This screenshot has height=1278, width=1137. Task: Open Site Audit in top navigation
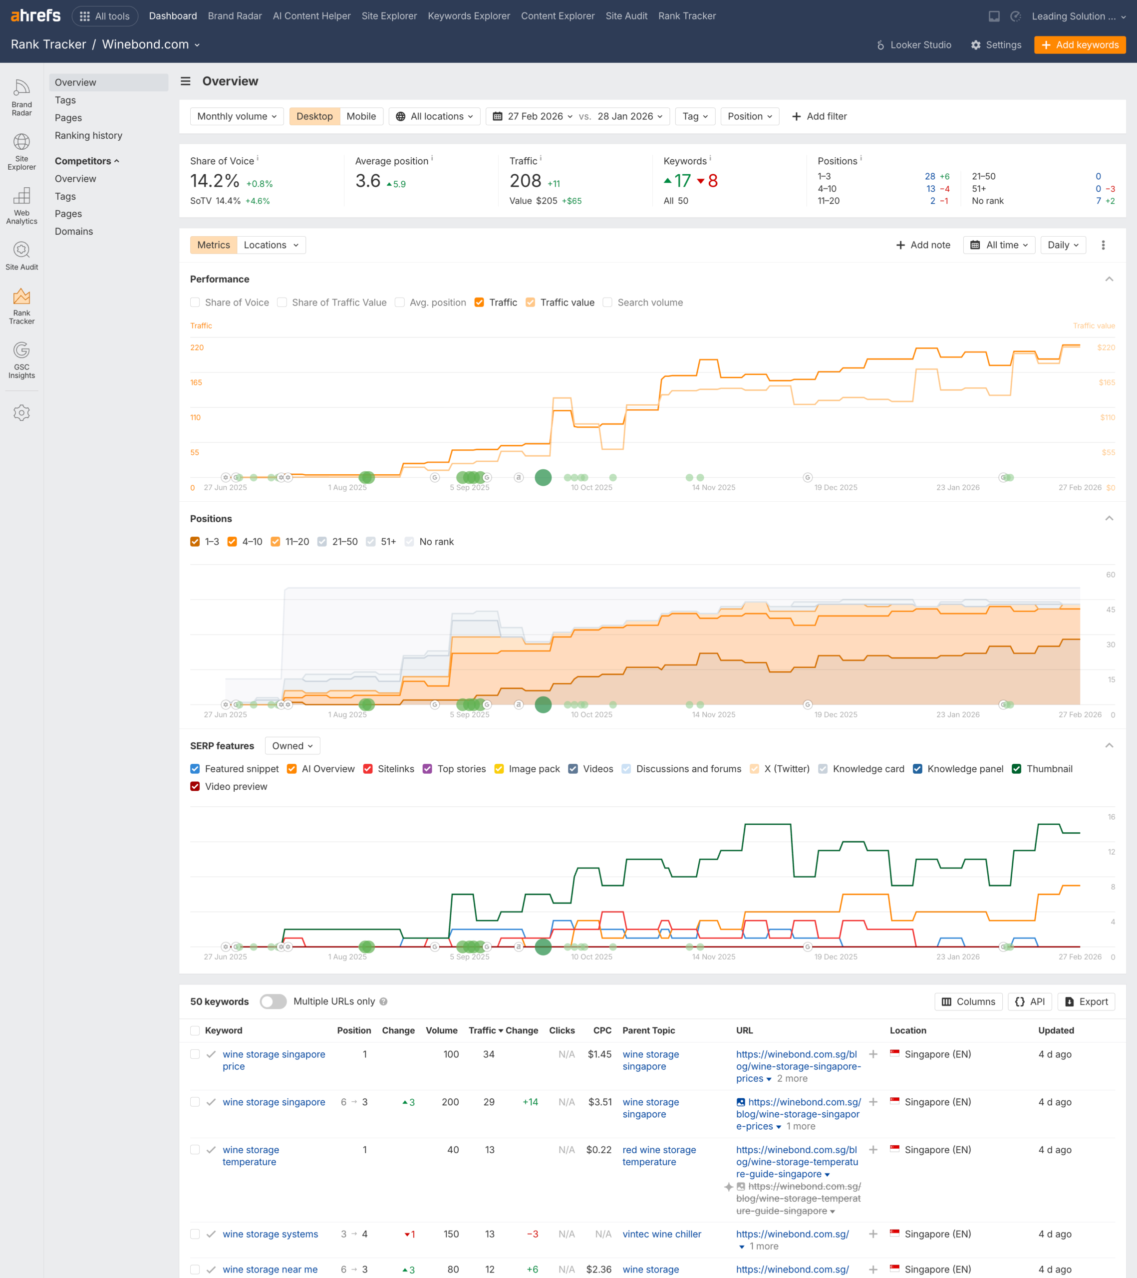(x=626, y=16)
